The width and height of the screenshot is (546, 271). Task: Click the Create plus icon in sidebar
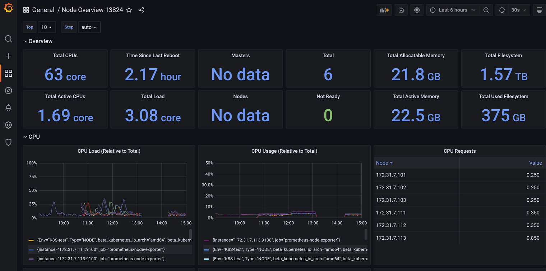click(9, 56)
